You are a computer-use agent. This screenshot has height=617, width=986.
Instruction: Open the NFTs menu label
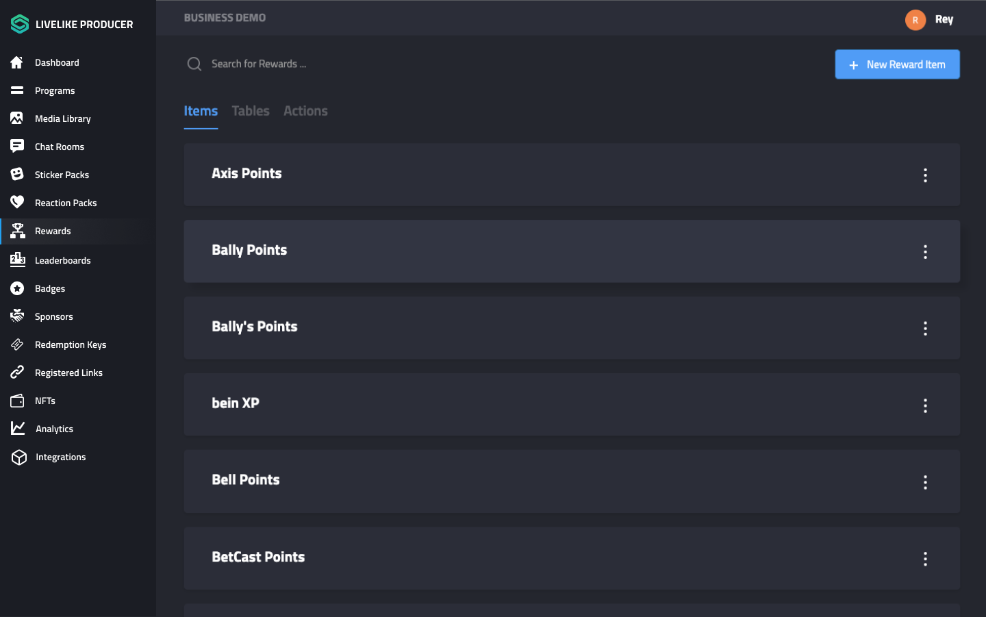[x=45, y=401]
